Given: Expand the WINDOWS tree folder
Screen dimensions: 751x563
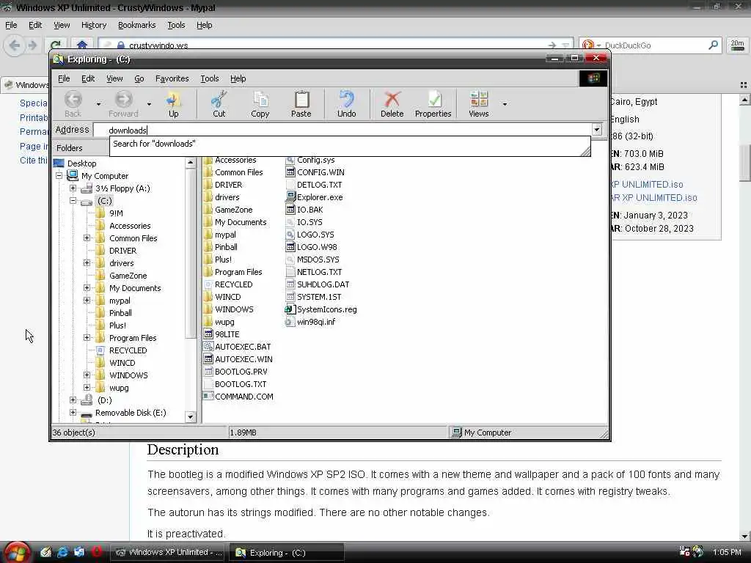Looking at the screenshot, I should tap(87, 375).
